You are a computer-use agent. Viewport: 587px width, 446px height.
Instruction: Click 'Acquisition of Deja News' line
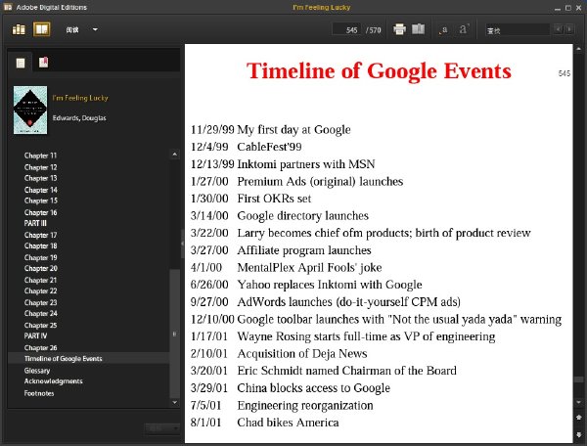[x=302, y=353]
